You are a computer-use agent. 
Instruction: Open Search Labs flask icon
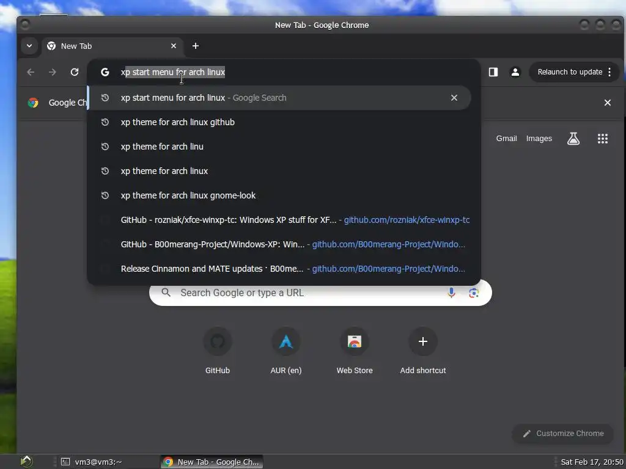click(573, 139)
